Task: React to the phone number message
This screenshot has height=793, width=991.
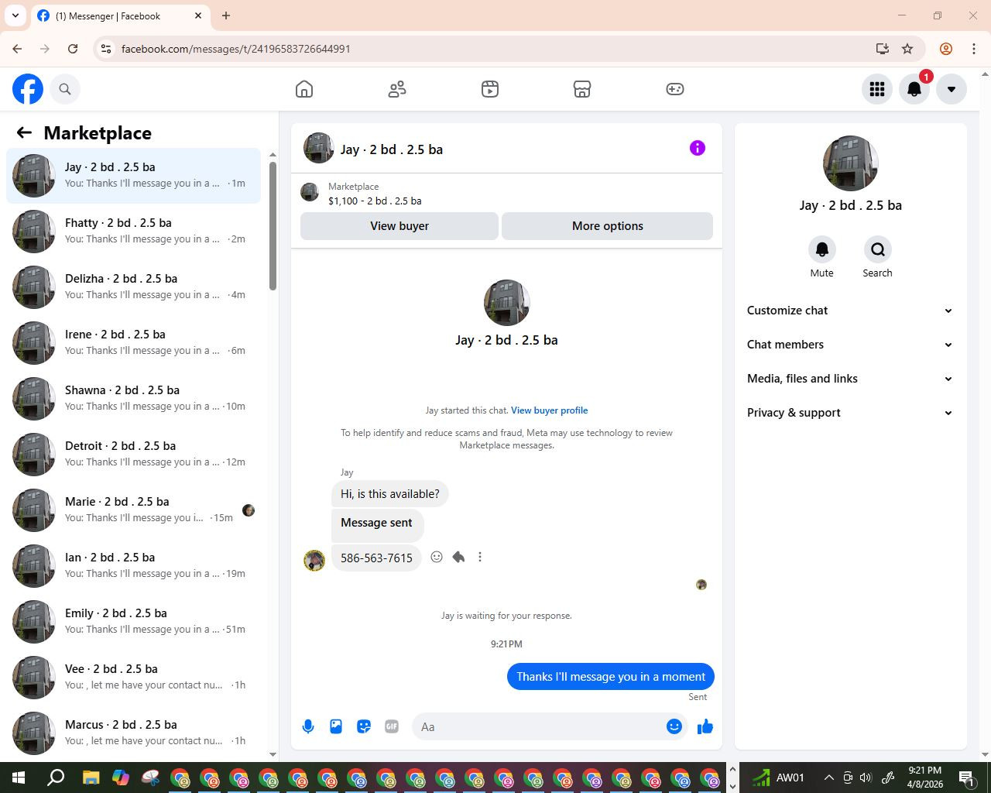Action: point(437,557)
